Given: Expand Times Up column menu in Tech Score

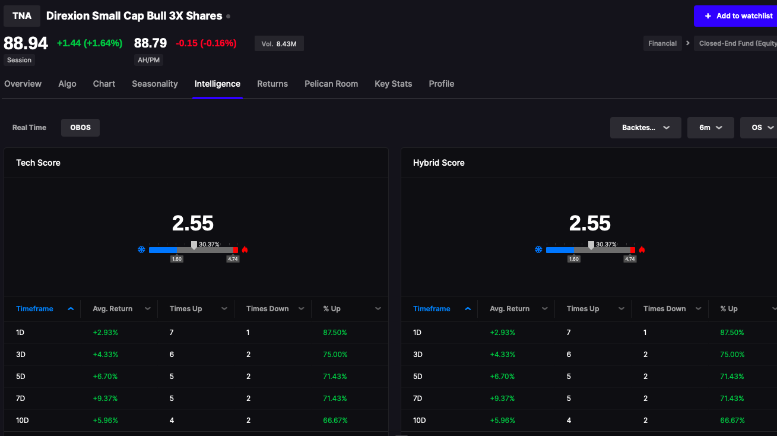Looking at the screenshot, I should coord(224,309).
